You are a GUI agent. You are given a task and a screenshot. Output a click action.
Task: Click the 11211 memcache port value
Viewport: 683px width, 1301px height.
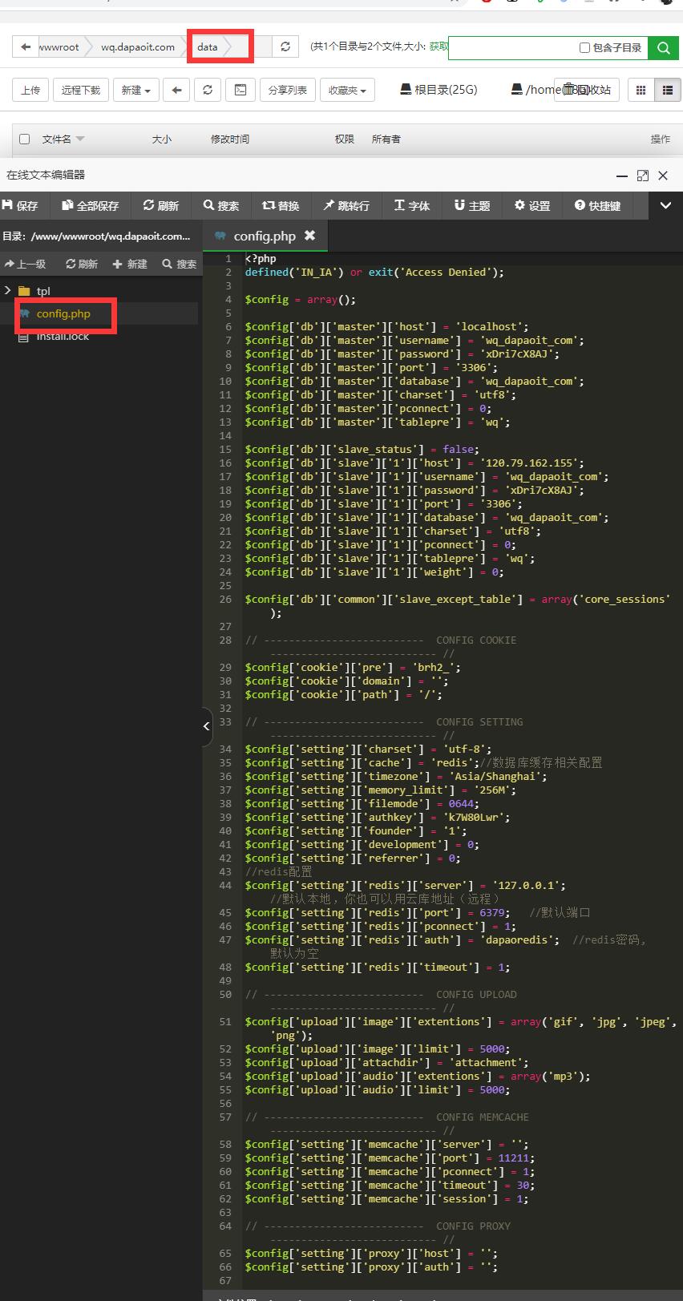(514, 1158)
